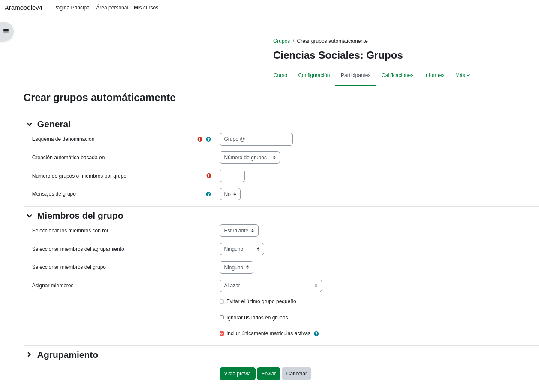This screenshot has width=539, height=384.
Task: Open Seleccionar miembros del grupo dropdown
Action: [236, 268]
